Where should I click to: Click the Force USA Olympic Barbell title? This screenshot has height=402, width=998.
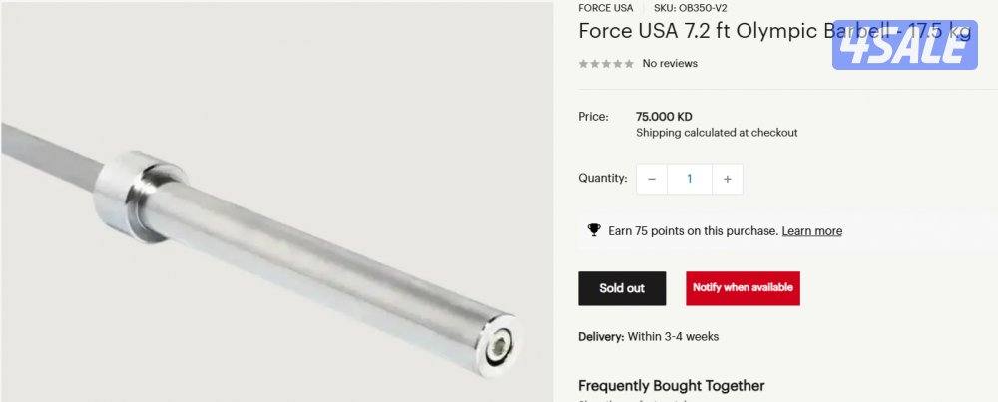[x=774, y=31]
